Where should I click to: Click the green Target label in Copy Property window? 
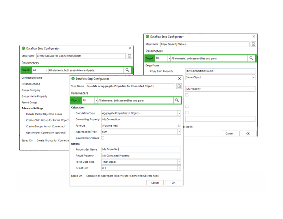[150, 58]
